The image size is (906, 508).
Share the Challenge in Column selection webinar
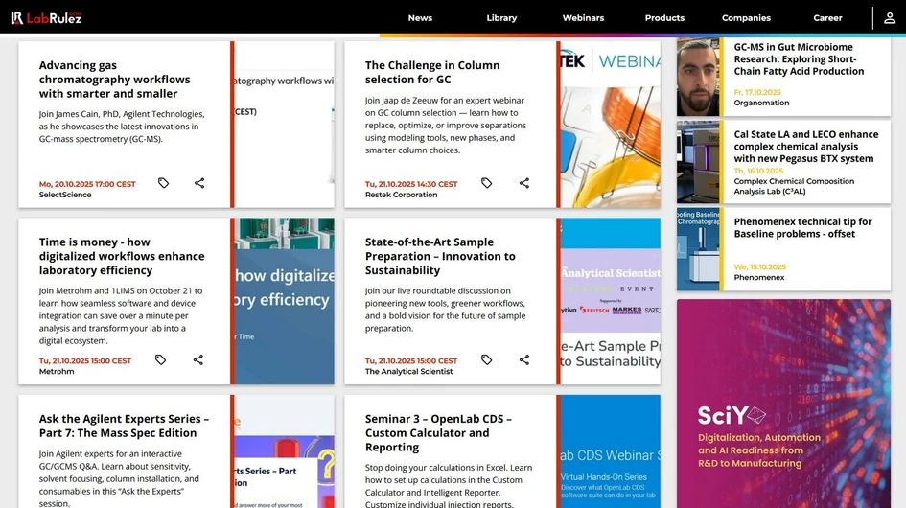click(524, 183)
